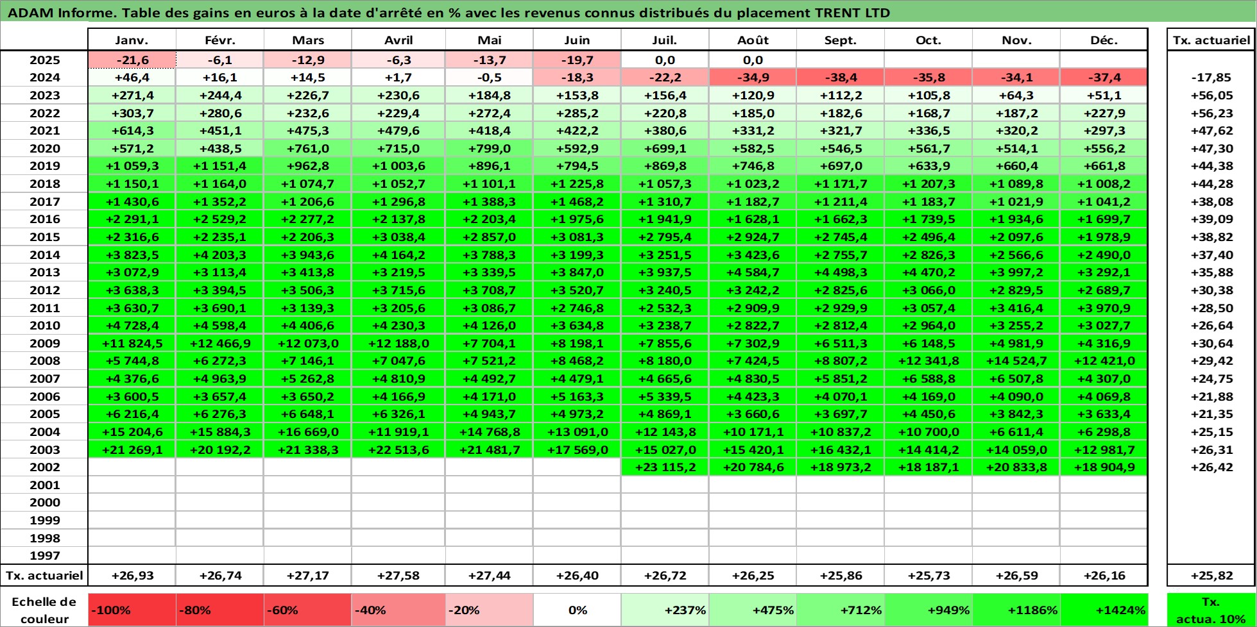Select the Mai column header
Image resolution: width=1257 pixels, height=627 pixels.
[490, 40]
